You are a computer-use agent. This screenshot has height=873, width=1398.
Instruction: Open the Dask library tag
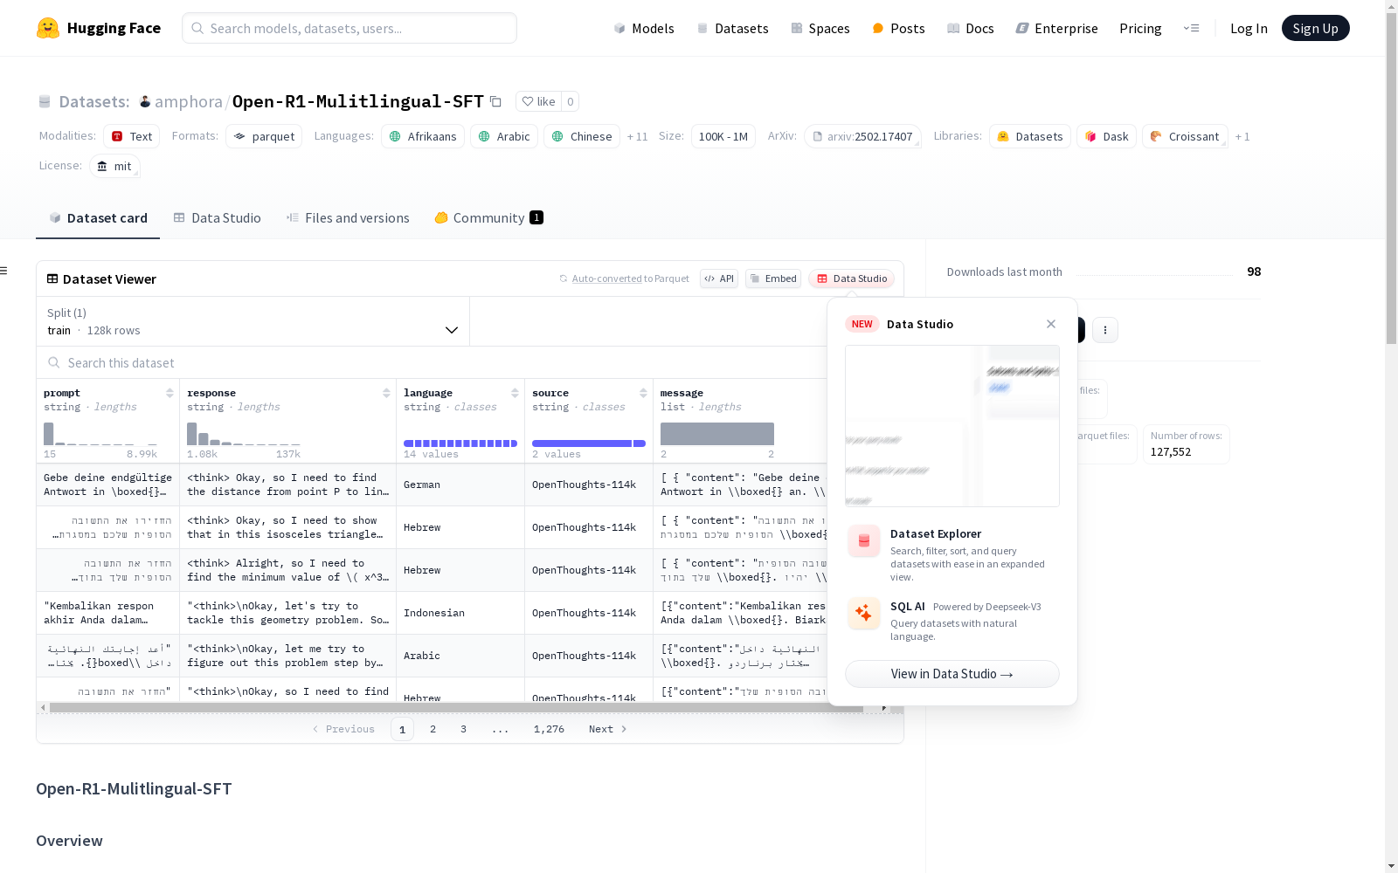pos(1107,136)
